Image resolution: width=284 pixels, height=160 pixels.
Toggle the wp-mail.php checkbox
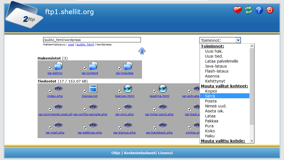coord(50,128)
